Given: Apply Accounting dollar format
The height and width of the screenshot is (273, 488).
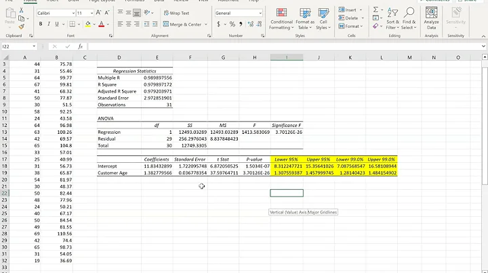Looking at the screenshot, I should pos(218,24).
